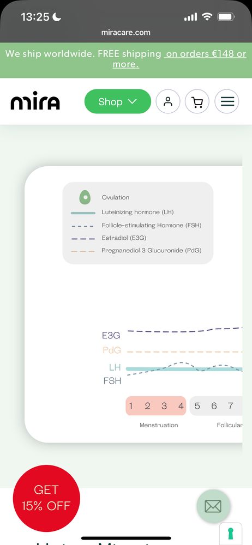Open the user account icon
Image resolution: width=252 pixels, height=545 pixels.
168,101
